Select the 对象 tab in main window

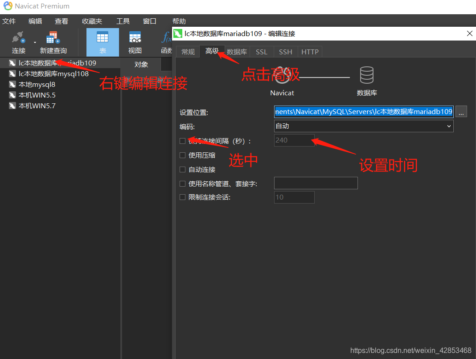(141, 64)
